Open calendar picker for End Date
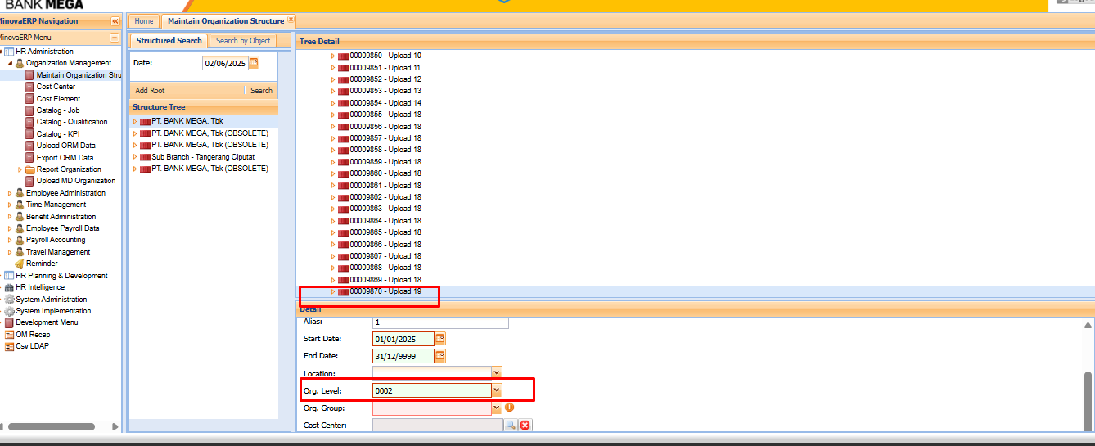Viewport: 1095px width, 446px height. click(440, 355)
